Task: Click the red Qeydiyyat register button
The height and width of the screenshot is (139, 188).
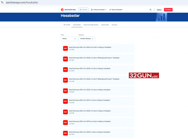Action: click(168, 10)
